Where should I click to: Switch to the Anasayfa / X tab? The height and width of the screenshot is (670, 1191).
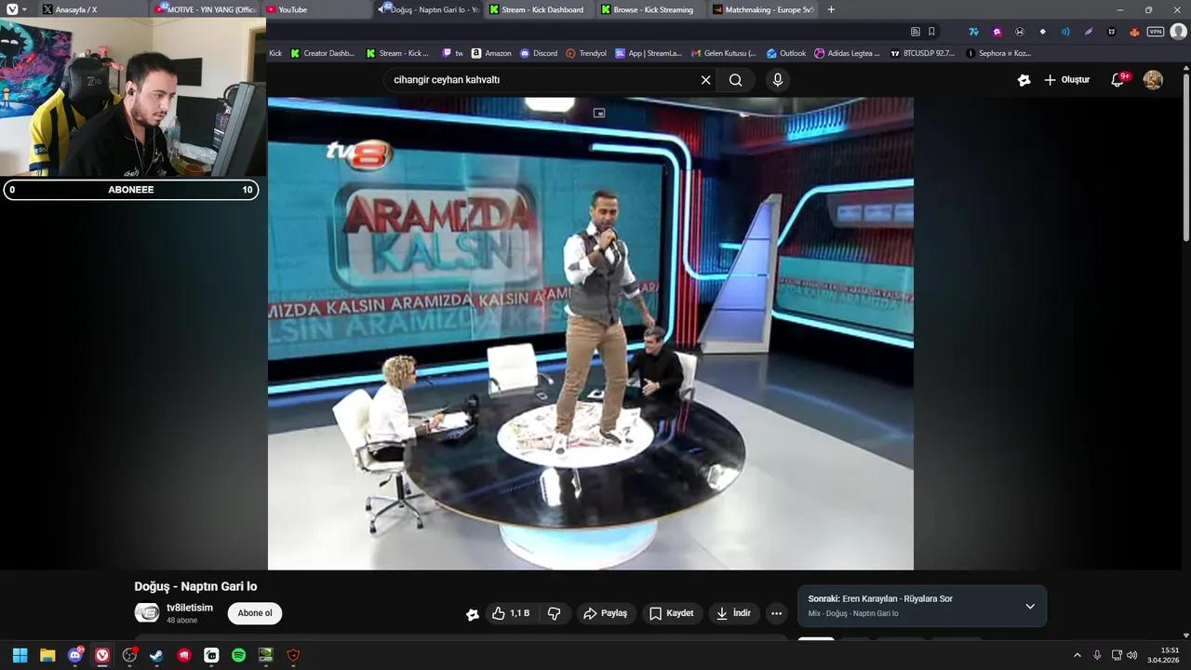coord(91,9)
